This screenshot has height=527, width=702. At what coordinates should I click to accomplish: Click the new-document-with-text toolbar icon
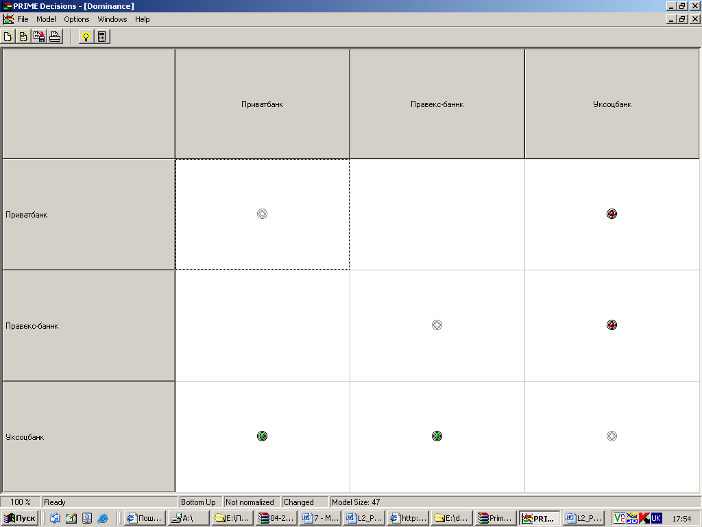click(23, 36)
